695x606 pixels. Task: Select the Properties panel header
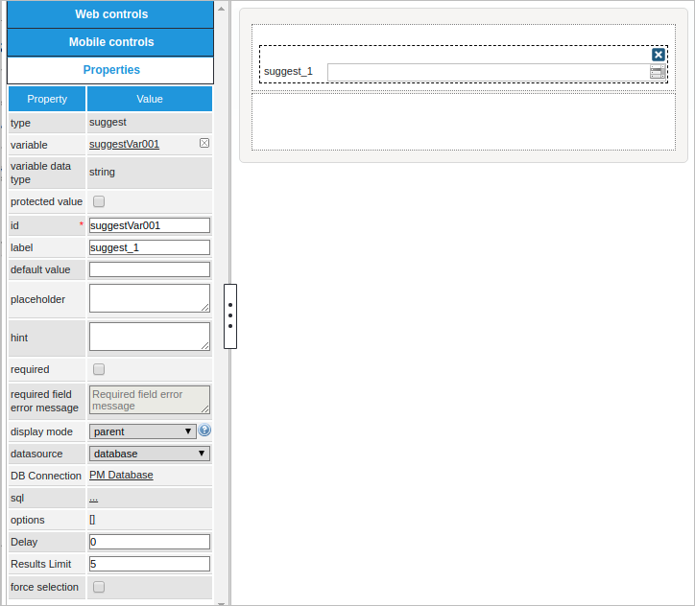point(110,70)
